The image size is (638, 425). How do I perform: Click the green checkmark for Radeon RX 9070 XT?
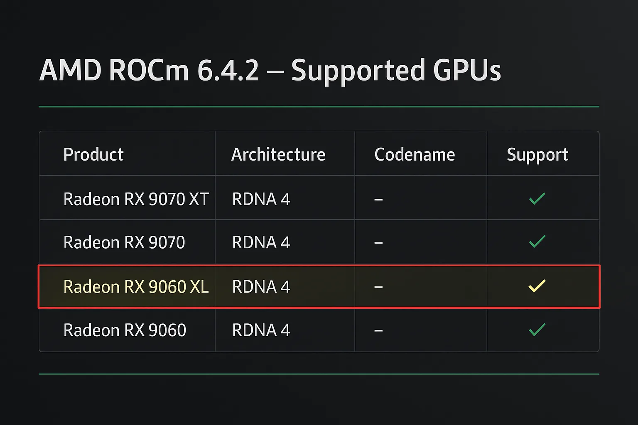pos(537,198)
